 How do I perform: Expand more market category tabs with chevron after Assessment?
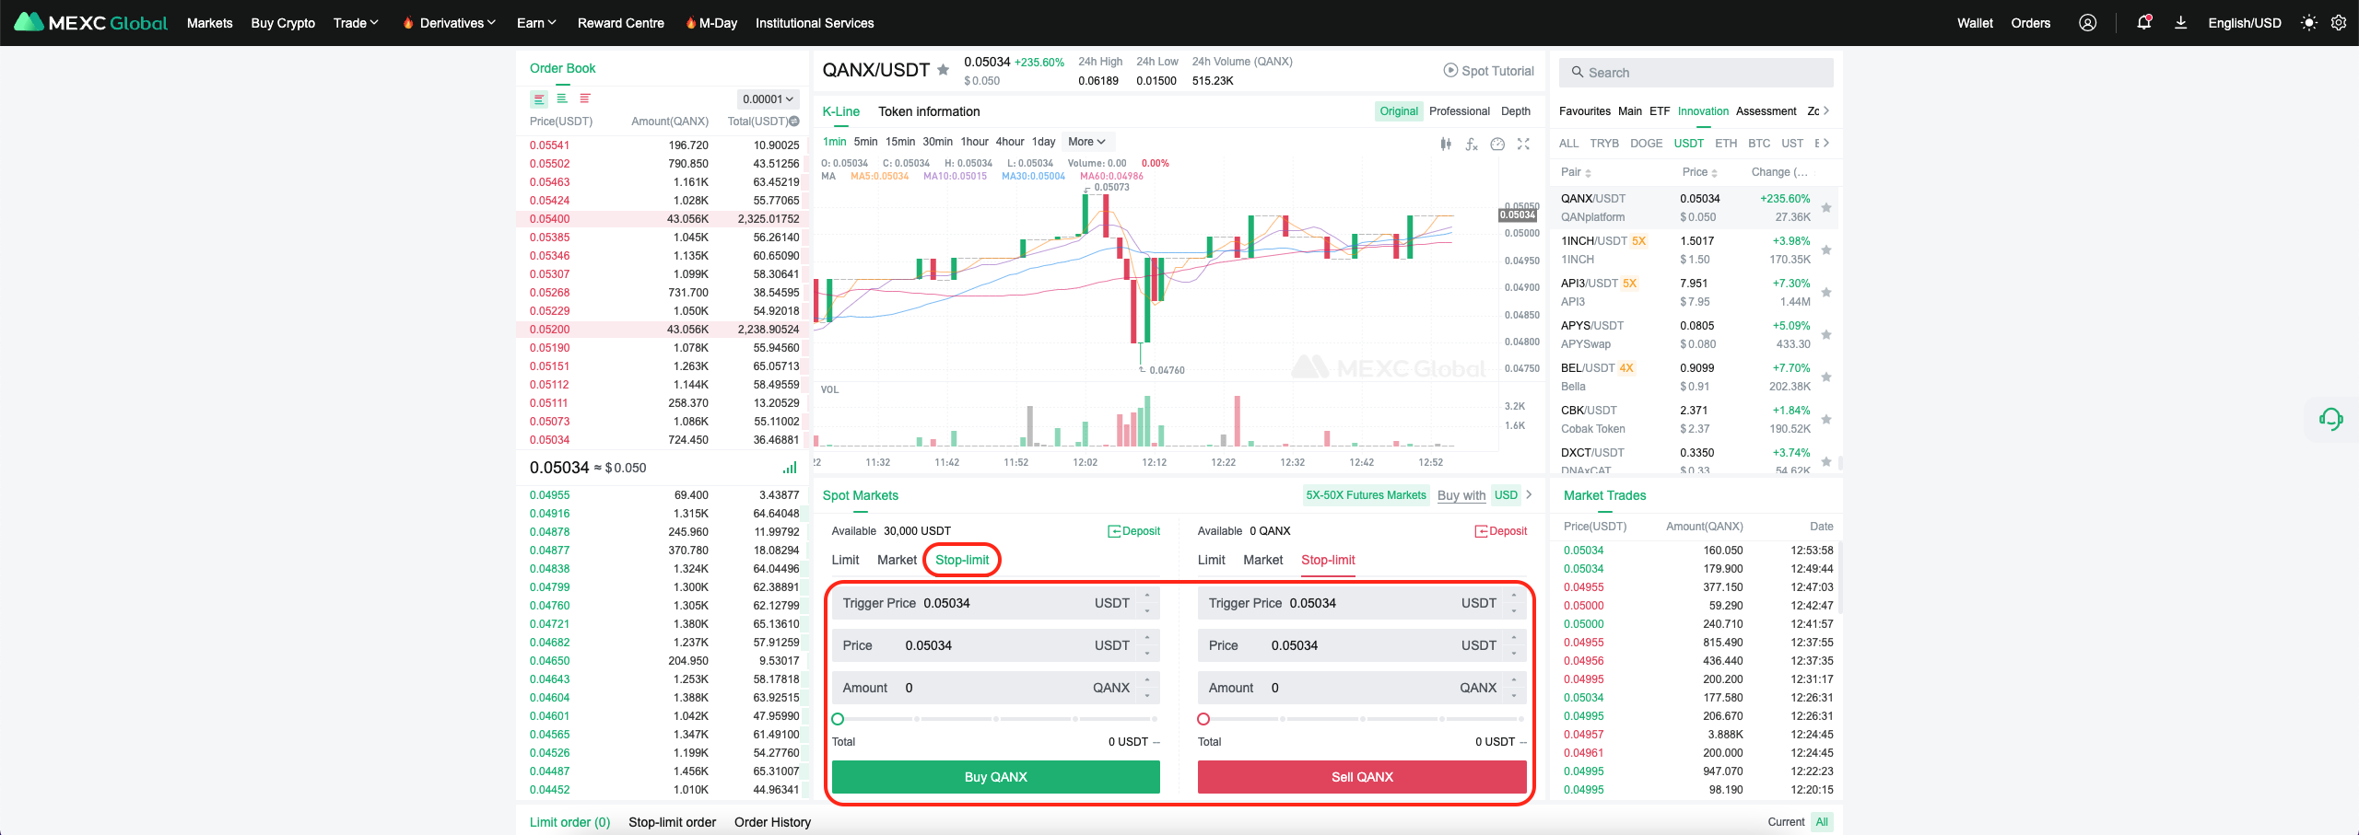tap(1826, 111)
